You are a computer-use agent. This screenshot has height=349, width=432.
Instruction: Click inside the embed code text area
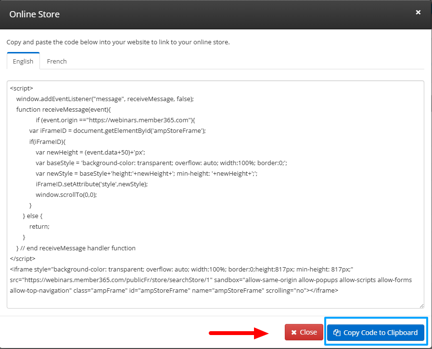216,194
